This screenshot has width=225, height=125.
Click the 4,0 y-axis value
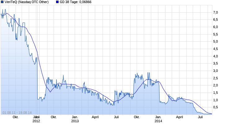pos(215,56)
